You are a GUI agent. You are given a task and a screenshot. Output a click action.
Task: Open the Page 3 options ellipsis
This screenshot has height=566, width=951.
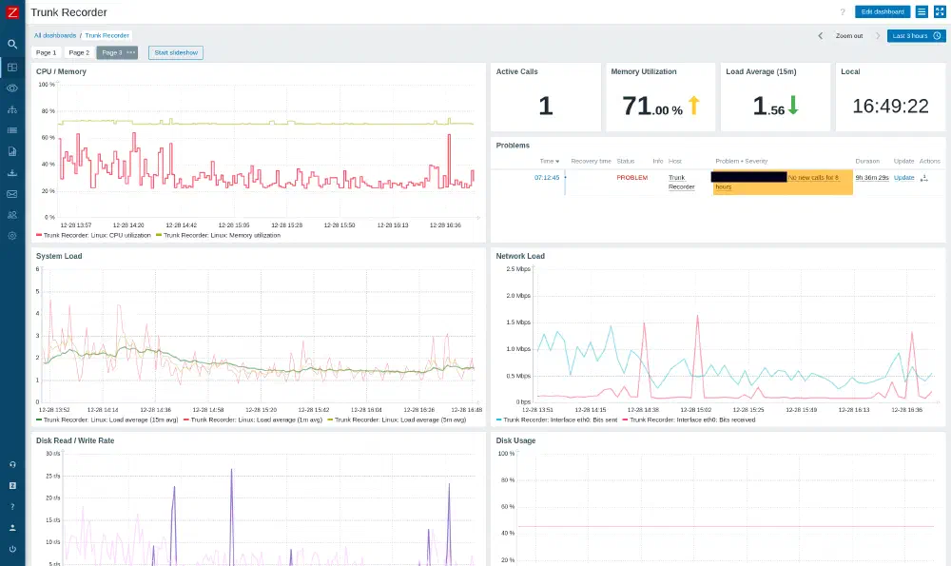click(x=131, y=52)
